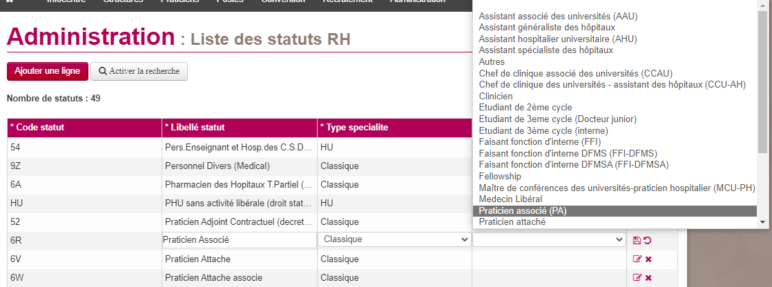Open the Convention menu
The height and width of the screenshot is (287, 772).
[282, 2]
